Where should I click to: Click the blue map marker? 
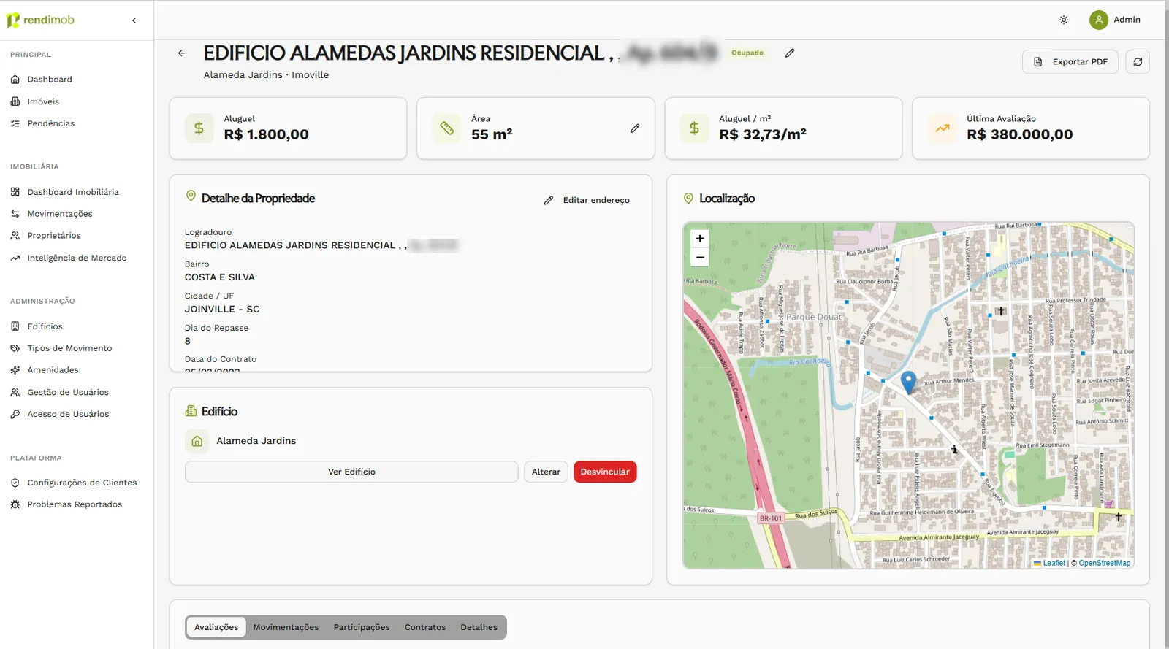tap(908, 382)
